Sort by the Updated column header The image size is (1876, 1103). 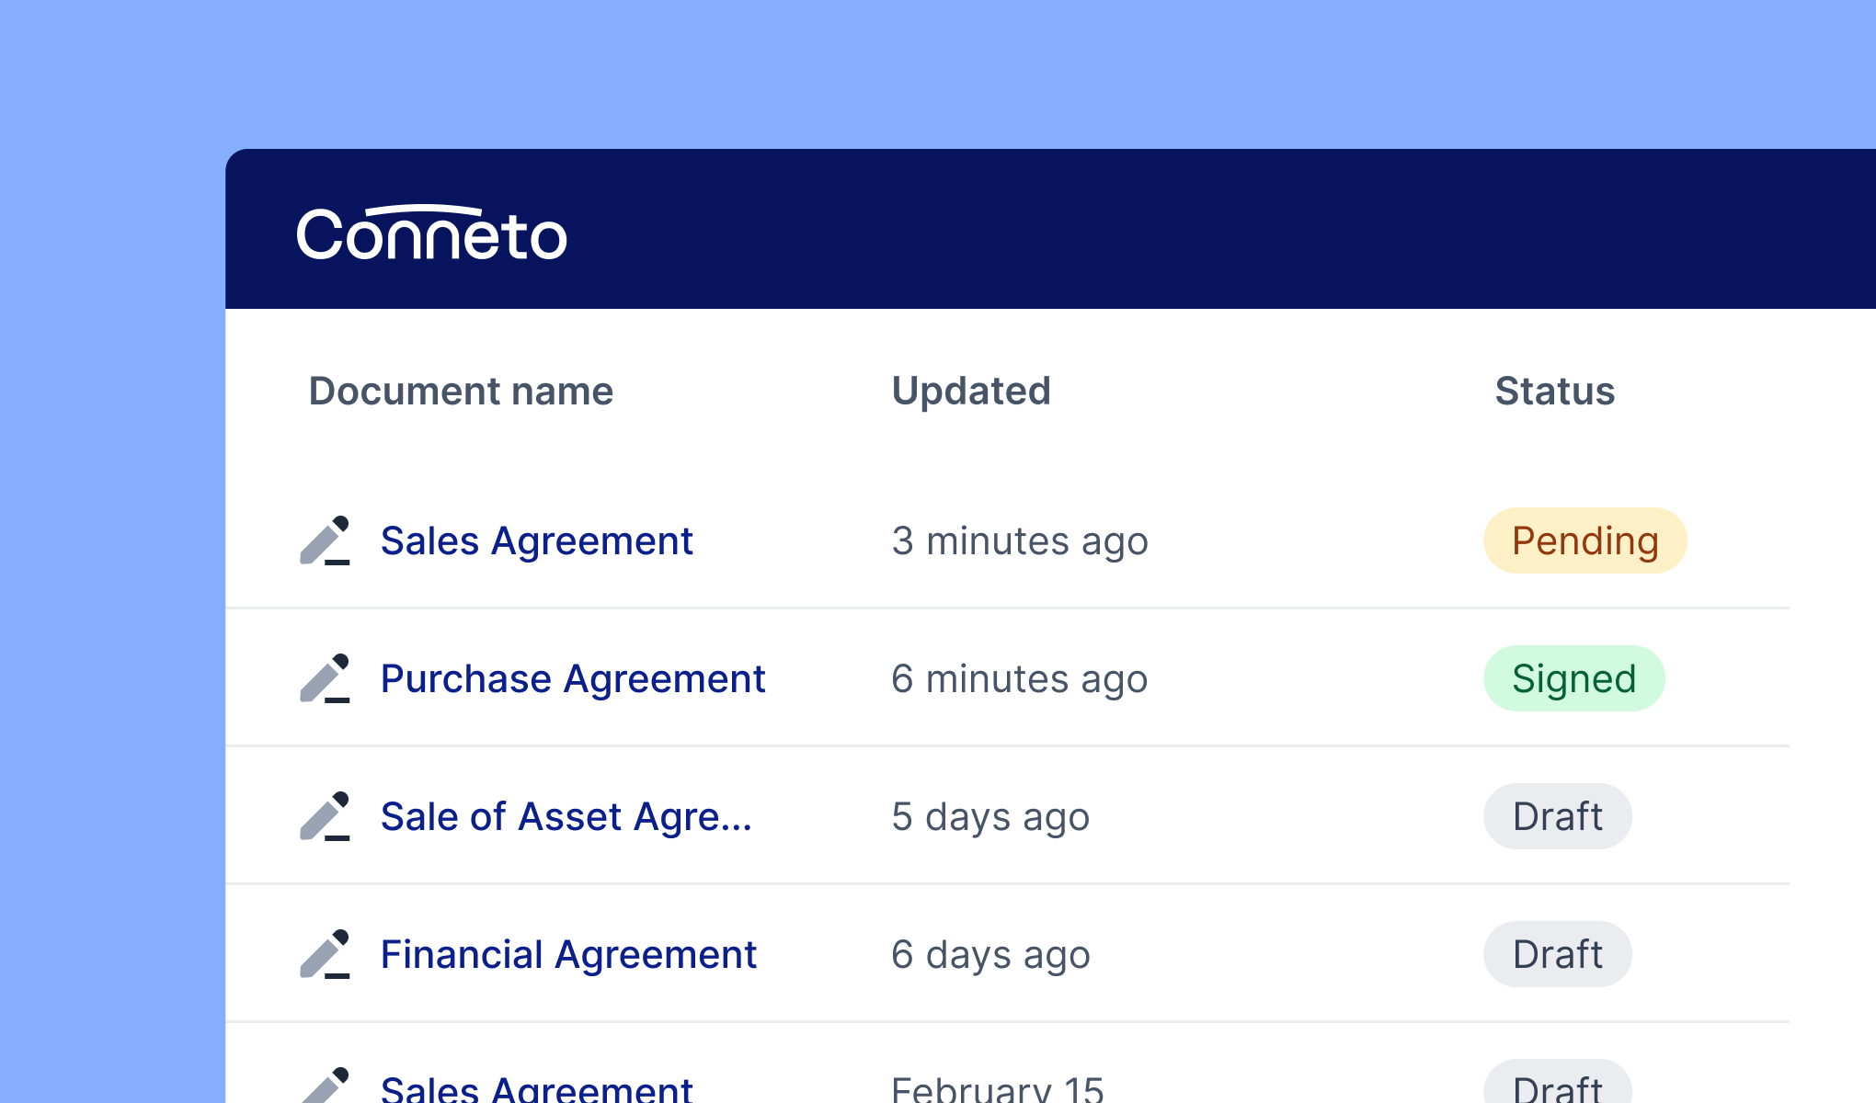click(x=972, y=391)
